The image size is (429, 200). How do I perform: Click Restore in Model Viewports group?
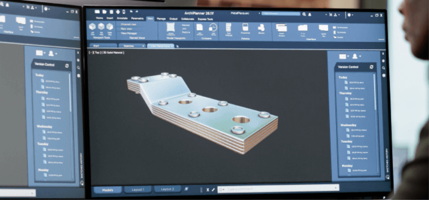(x=186, y=32)
